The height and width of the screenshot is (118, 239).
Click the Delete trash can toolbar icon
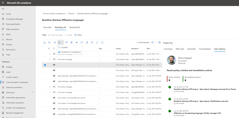(71, 43)
